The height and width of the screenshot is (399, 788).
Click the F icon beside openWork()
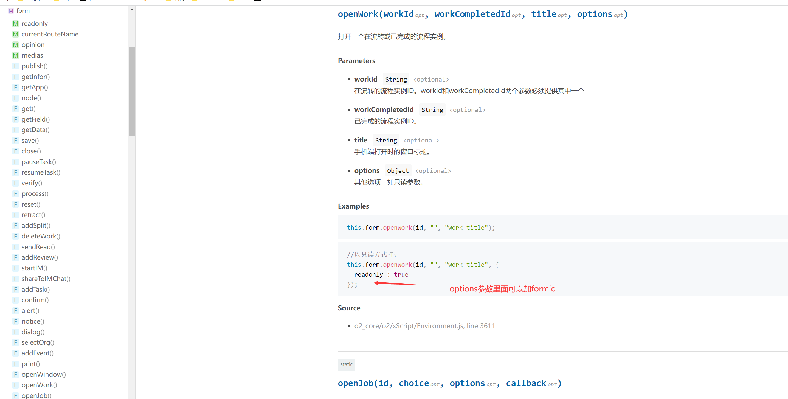pyautogui.click(x=15, y=385)
